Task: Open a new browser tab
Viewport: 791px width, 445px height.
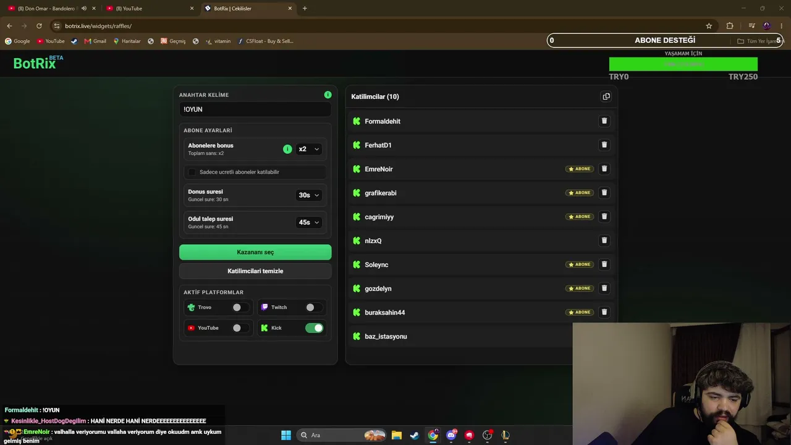Action: [305, 9]
